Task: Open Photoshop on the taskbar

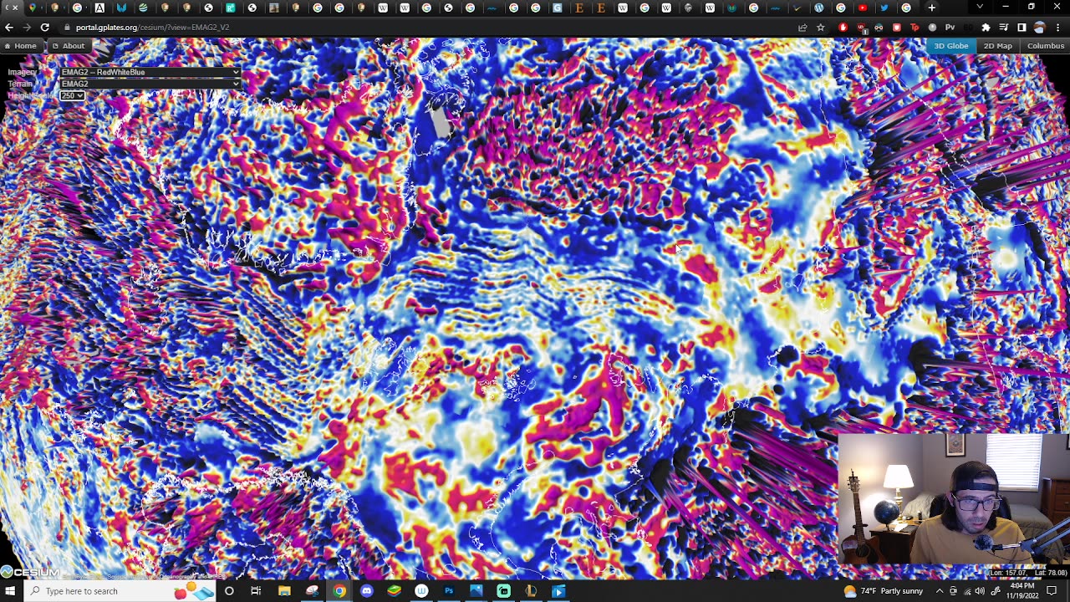Action: coord(449,591)
